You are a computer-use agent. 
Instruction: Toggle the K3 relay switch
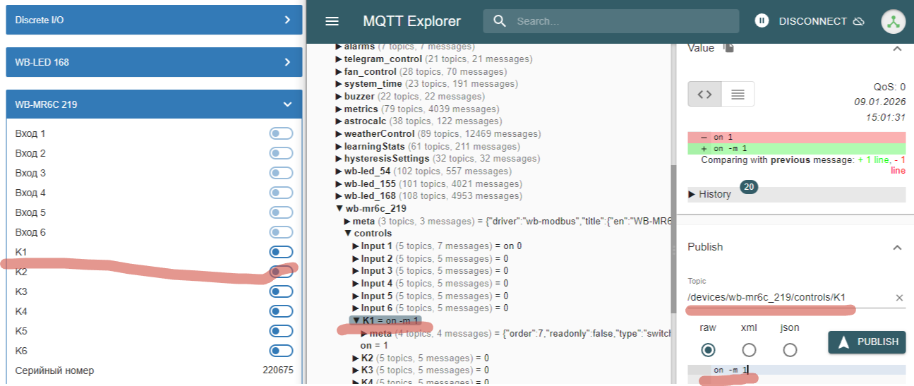coord(280,291)
